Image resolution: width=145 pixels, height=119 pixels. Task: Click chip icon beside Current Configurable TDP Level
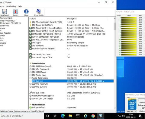point(31,37)
